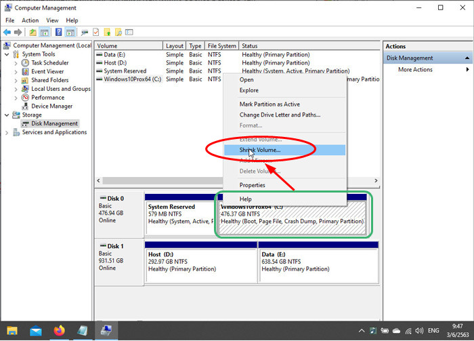Click the battery/power tray icon

click(385, 331)
